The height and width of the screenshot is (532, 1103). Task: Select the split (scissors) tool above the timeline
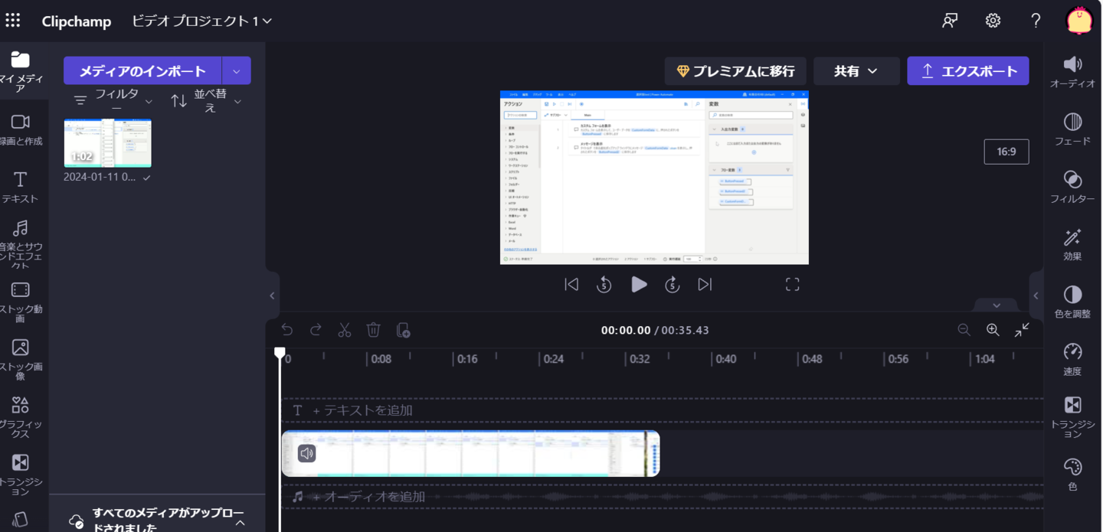[345, 330]
